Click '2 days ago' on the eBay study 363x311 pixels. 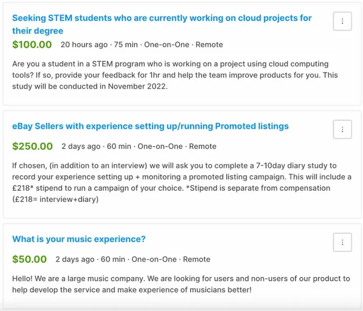click(x=81, y=146)
